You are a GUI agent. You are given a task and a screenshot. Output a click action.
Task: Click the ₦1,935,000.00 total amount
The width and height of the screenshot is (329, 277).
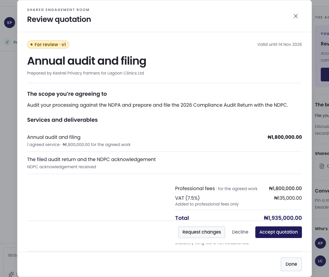[283, 218]
